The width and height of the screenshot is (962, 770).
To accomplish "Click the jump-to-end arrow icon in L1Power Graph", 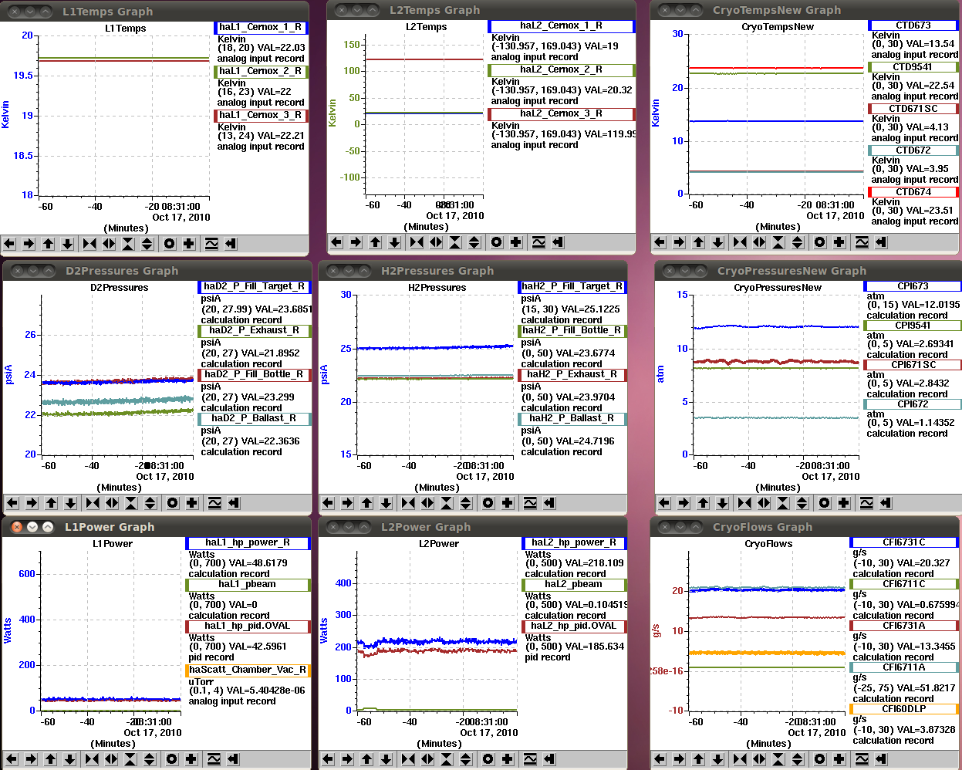I will (x=233, y=759).
